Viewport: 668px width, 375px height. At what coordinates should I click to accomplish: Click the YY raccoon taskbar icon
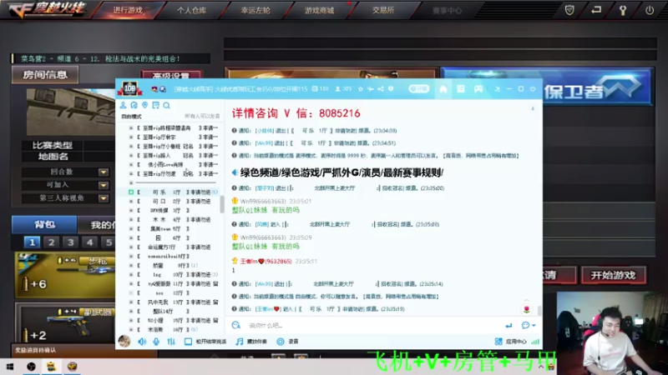[51, 367]
